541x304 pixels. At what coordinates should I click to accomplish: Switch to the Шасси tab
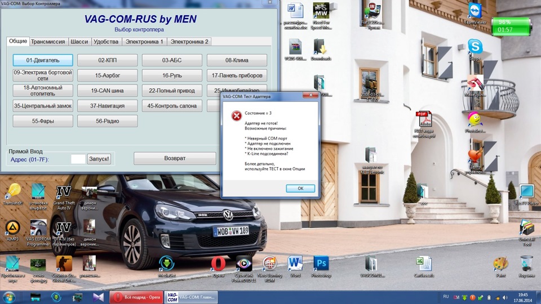tap(79, 42)
